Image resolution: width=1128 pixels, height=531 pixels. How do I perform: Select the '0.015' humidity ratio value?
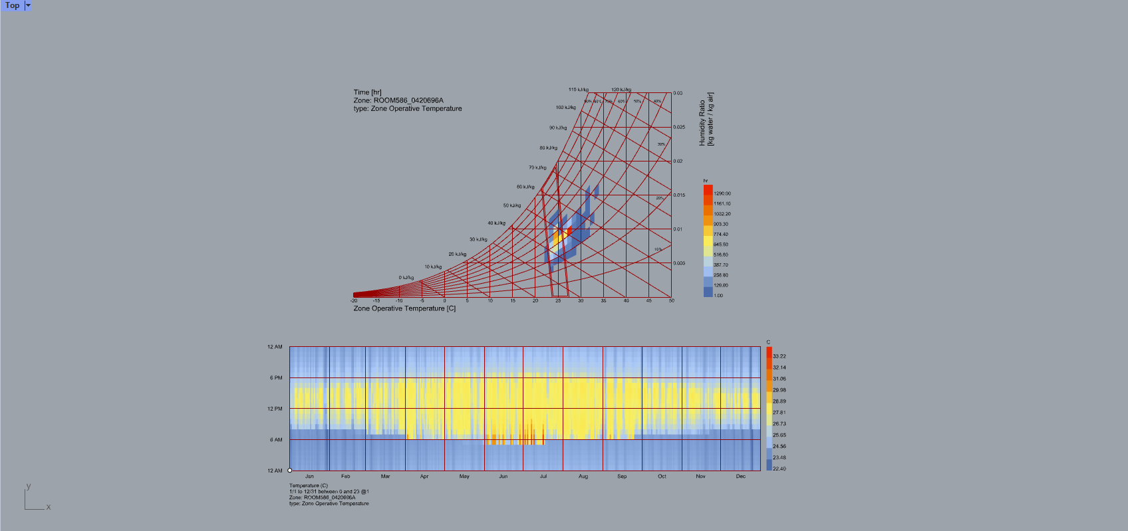point(679,195)
